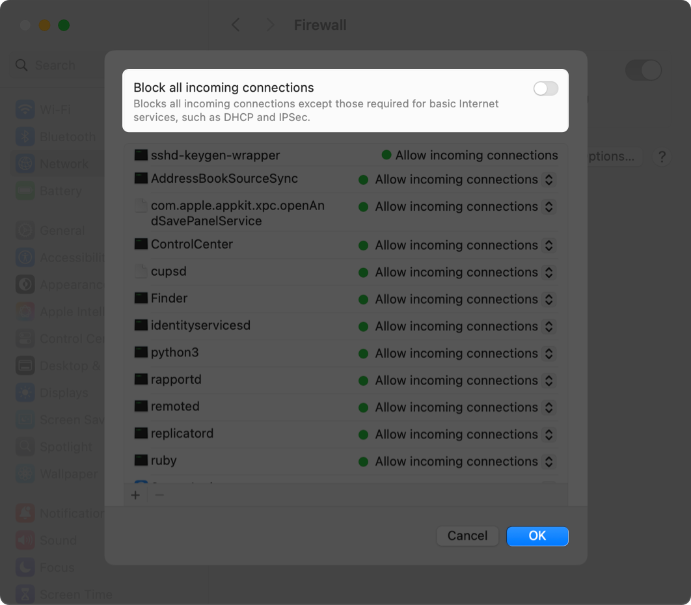
Task: Click the minus icon to remove app
Action: pyautogui.click(x=159, y=495)
